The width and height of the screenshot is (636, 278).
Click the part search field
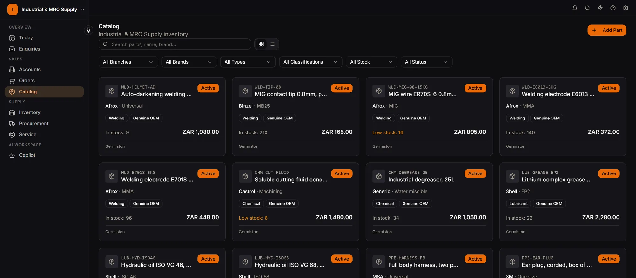pos(175,44)
